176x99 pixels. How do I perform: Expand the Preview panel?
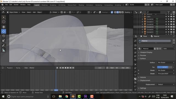point(143,56)
